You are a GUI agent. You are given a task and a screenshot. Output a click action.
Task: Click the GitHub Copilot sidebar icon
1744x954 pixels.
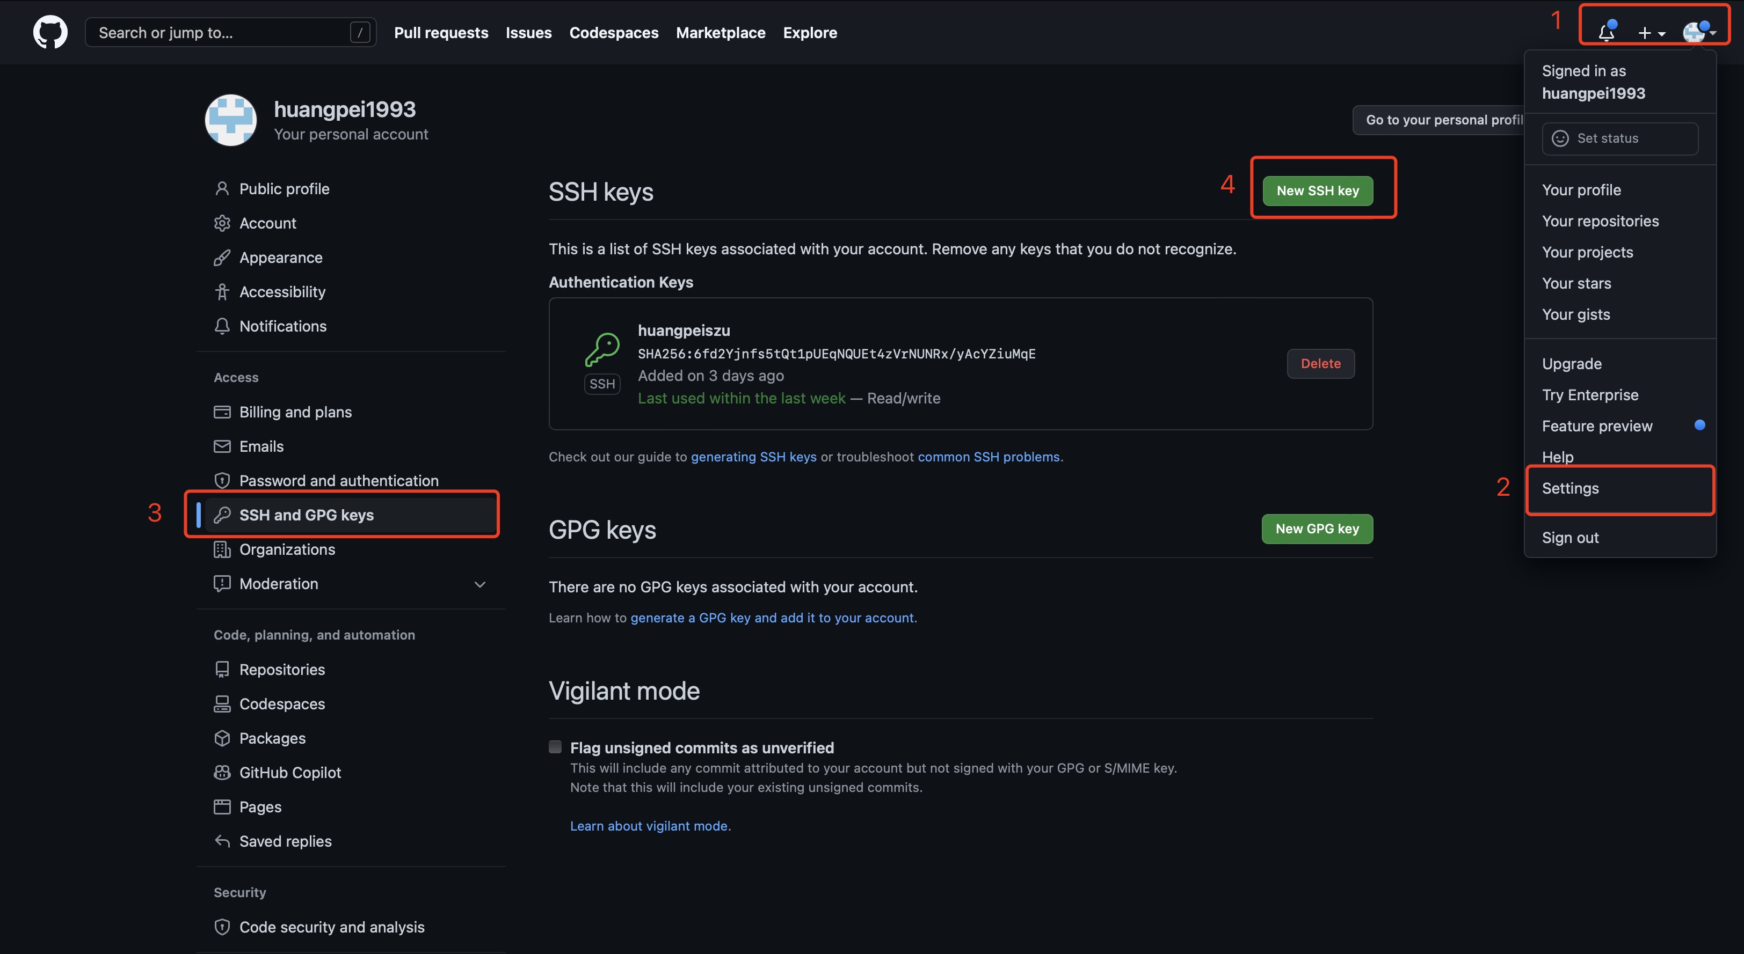click(x=222, y=773)
